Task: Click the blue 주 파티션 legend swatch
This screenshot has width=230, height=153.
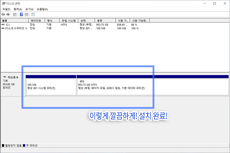Action: 24,145
